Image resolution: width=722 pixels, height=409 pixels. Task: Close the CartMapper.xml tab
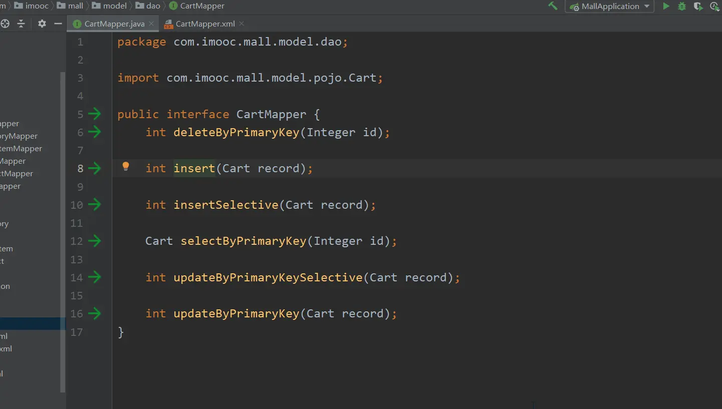point(242,24)
